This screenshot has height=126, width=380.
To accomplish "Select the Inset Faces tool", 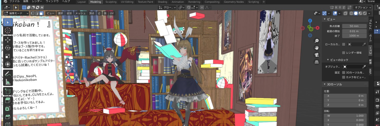I will (x=8, y=109).
